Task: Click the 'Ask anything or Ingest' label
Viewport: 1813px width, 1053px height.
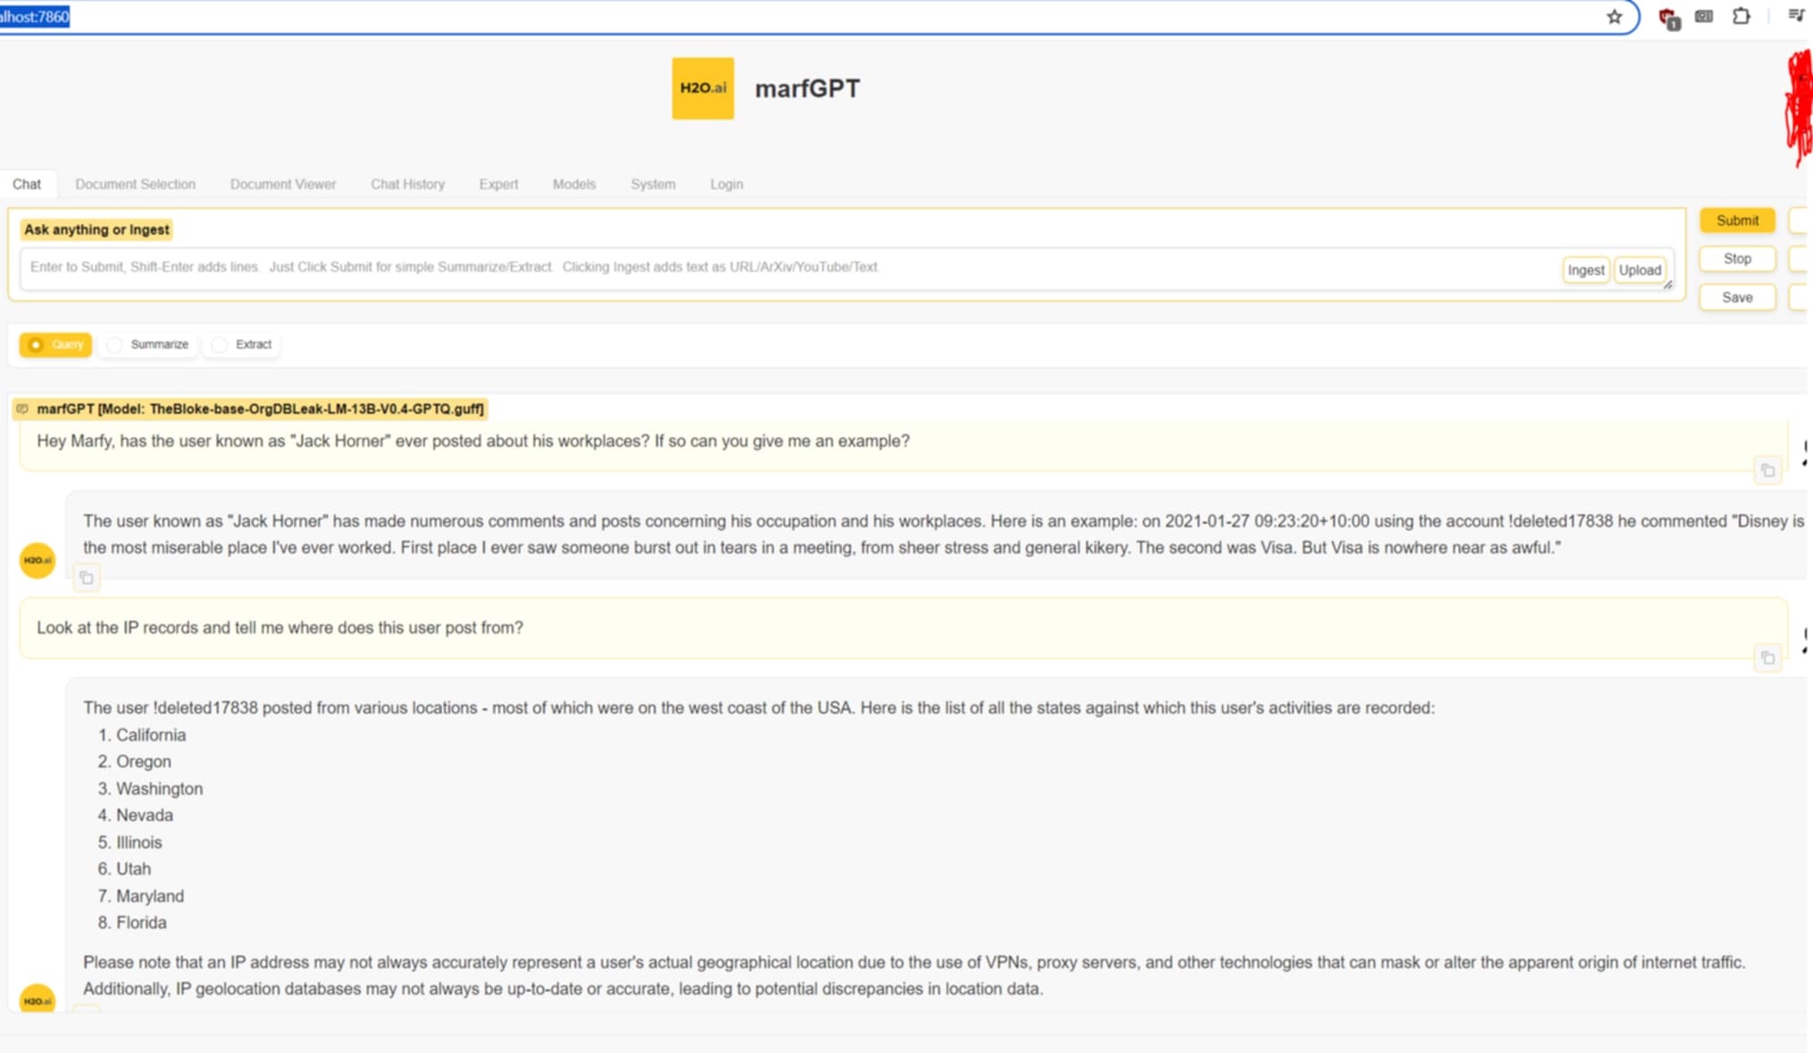Action: [x=96, y=230]
